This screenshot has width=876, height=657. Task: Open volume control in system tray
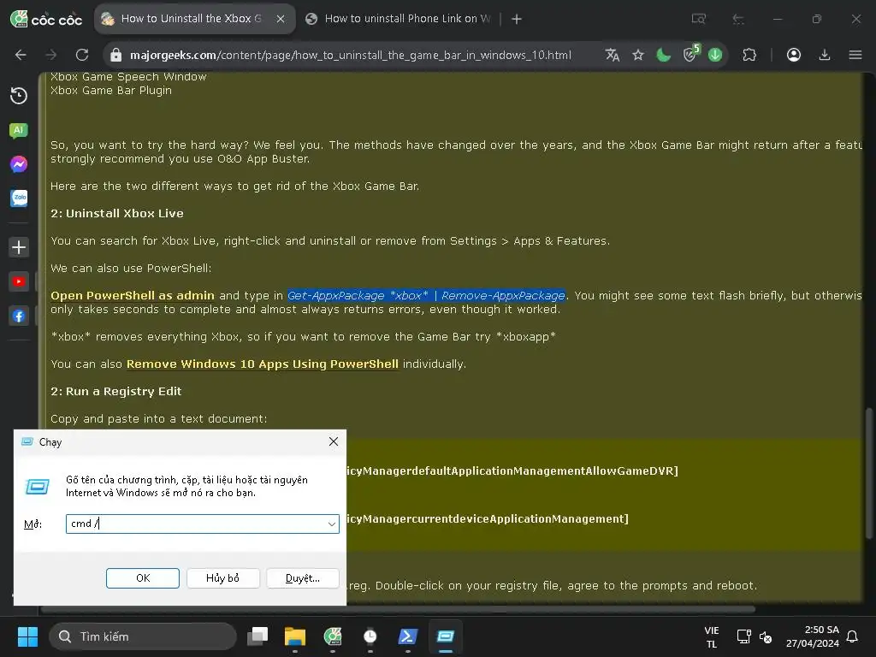pos(766,636)
